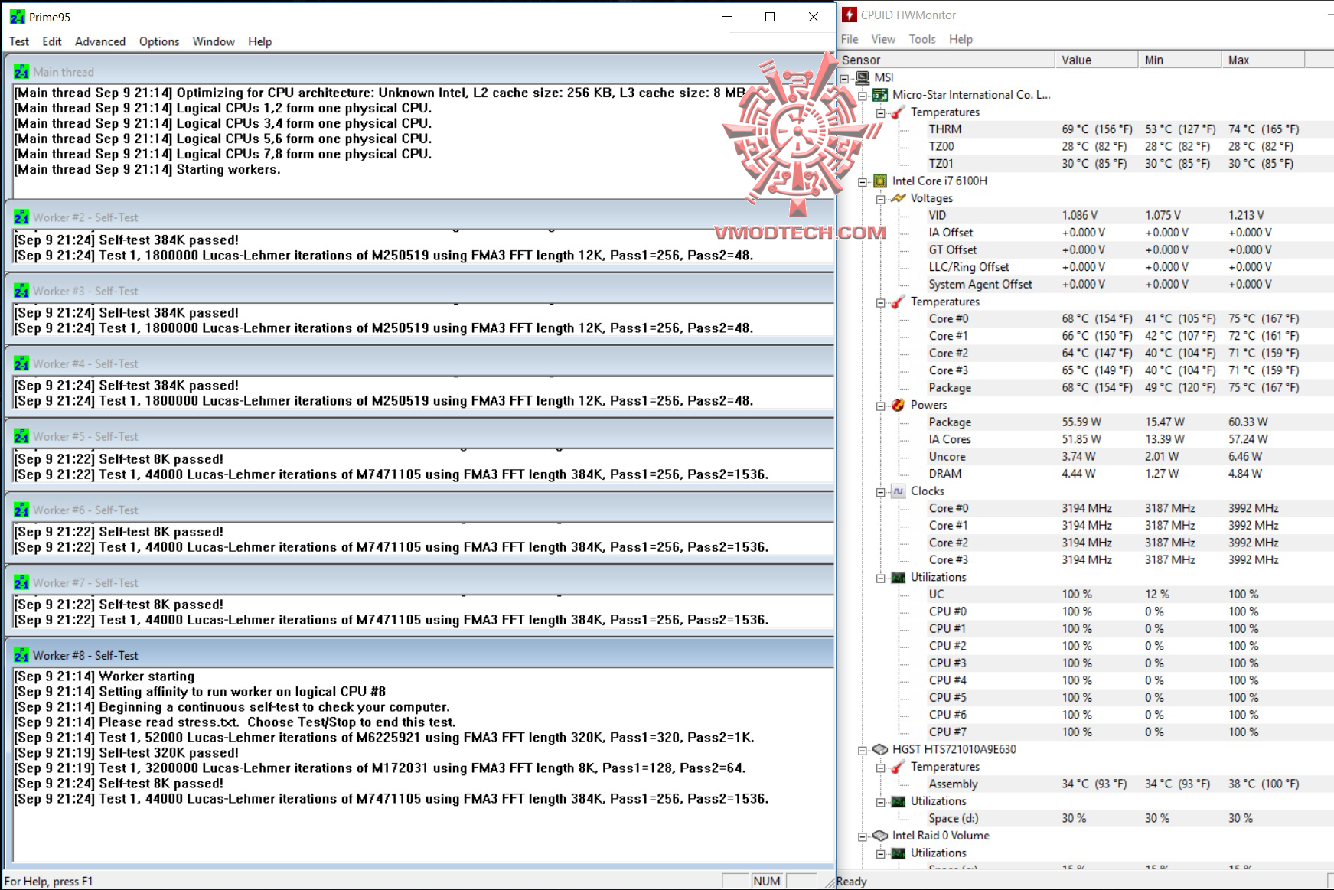Click the thermometer icon above THRM row

point(899,112)
